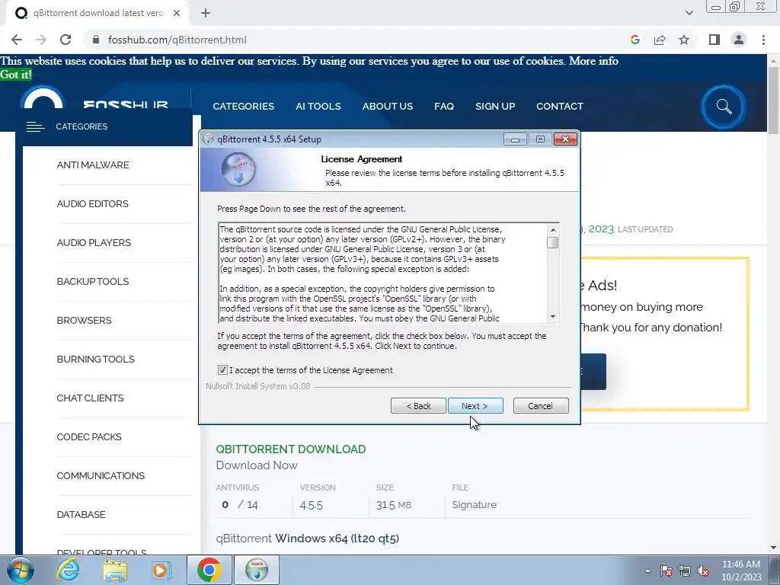This screenshot has width=780, height=585.
Task: Select BACKUP TOOLS category
Action: coord(92,282)
